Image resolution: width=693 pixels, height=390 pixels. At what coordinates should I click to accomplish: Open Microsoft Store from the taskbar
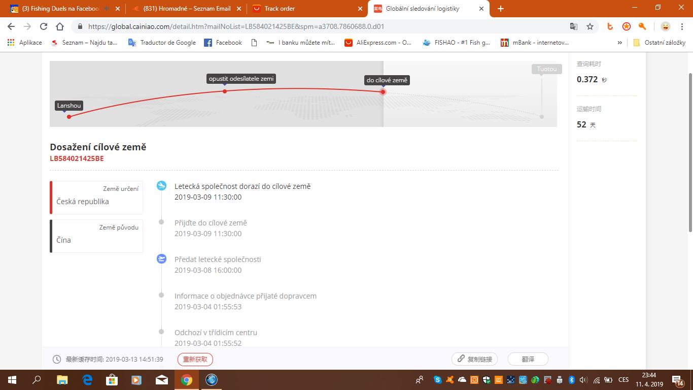(112, 379)
